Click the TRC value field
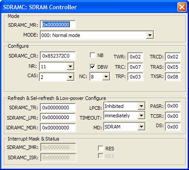This screenshot has width=189, height=170. [135, 67]
